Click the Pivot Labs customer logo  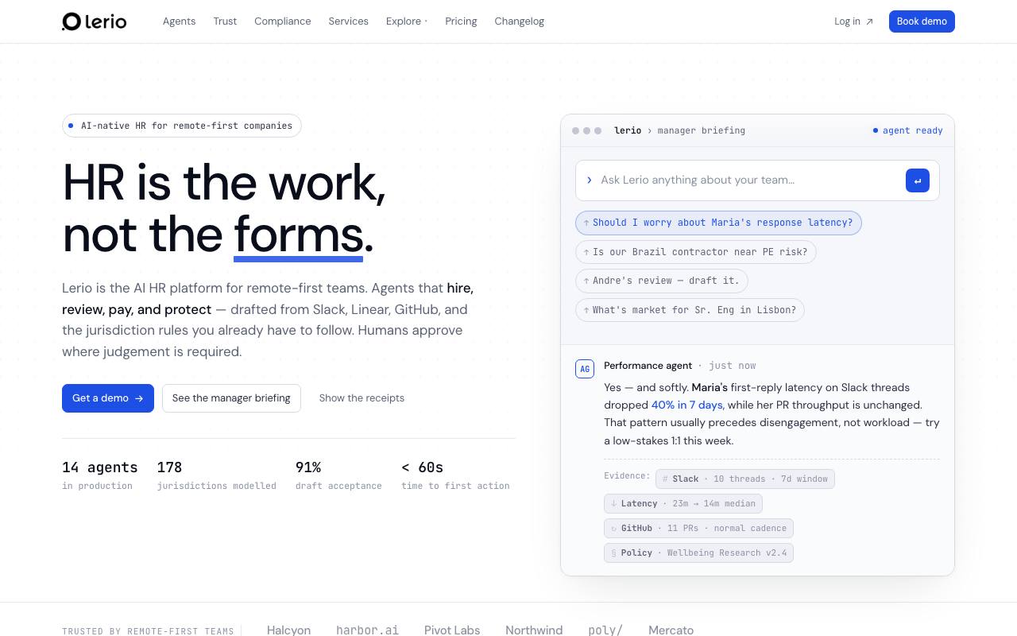pos(452,630)
